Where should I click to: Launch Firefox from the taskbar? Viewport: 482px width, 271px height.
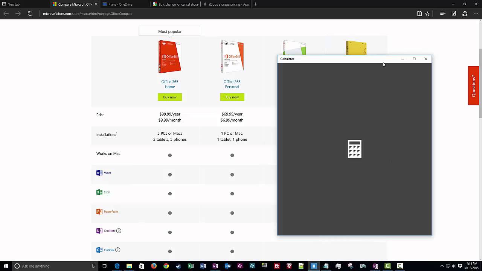coord(154,266)
